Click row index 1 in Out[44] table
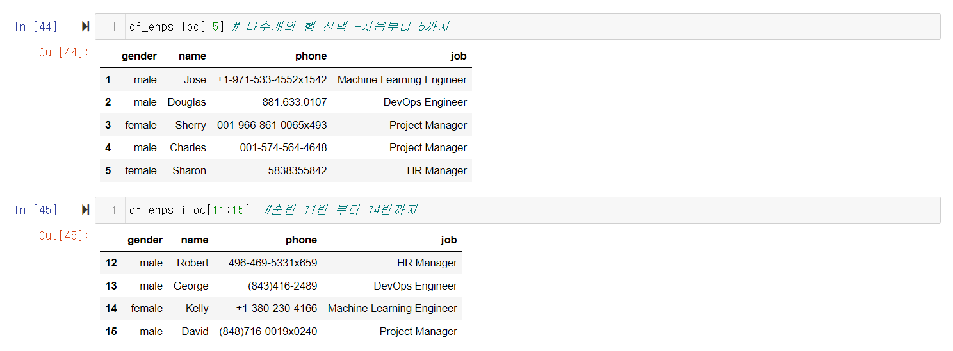This screenshot has height=351, width=953. pos(108,79)
